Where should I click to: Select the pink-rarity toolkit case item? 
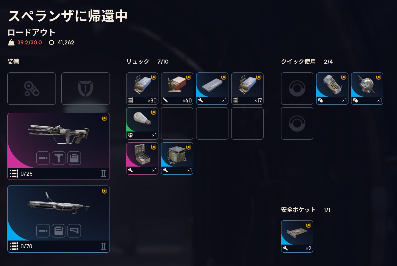pyautogui.click(x=142, y=158)
